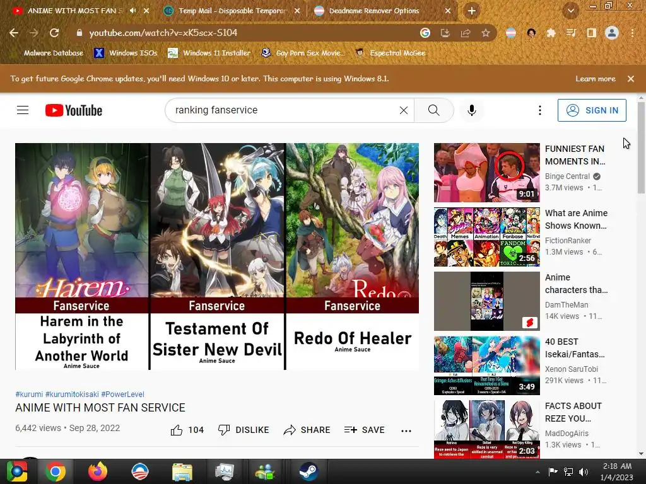
Task: Open Google icon in address bar
Action: tap(425, 33)
